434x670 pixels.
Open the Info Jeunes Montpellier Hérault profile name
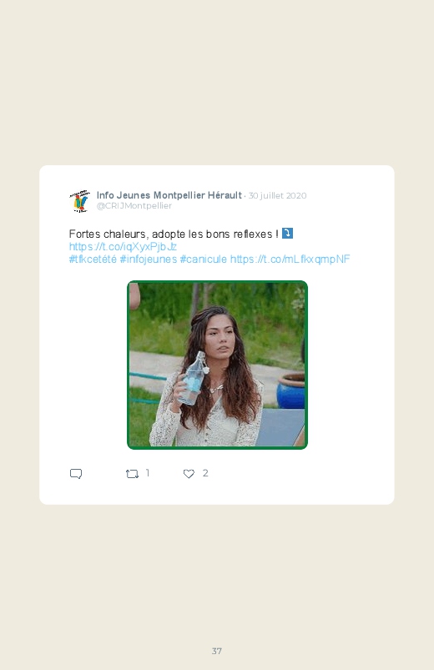point(169,195)
